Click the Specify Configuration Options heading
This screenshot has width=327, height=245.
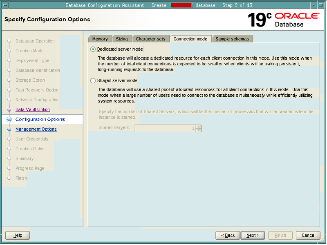(47, 19)
